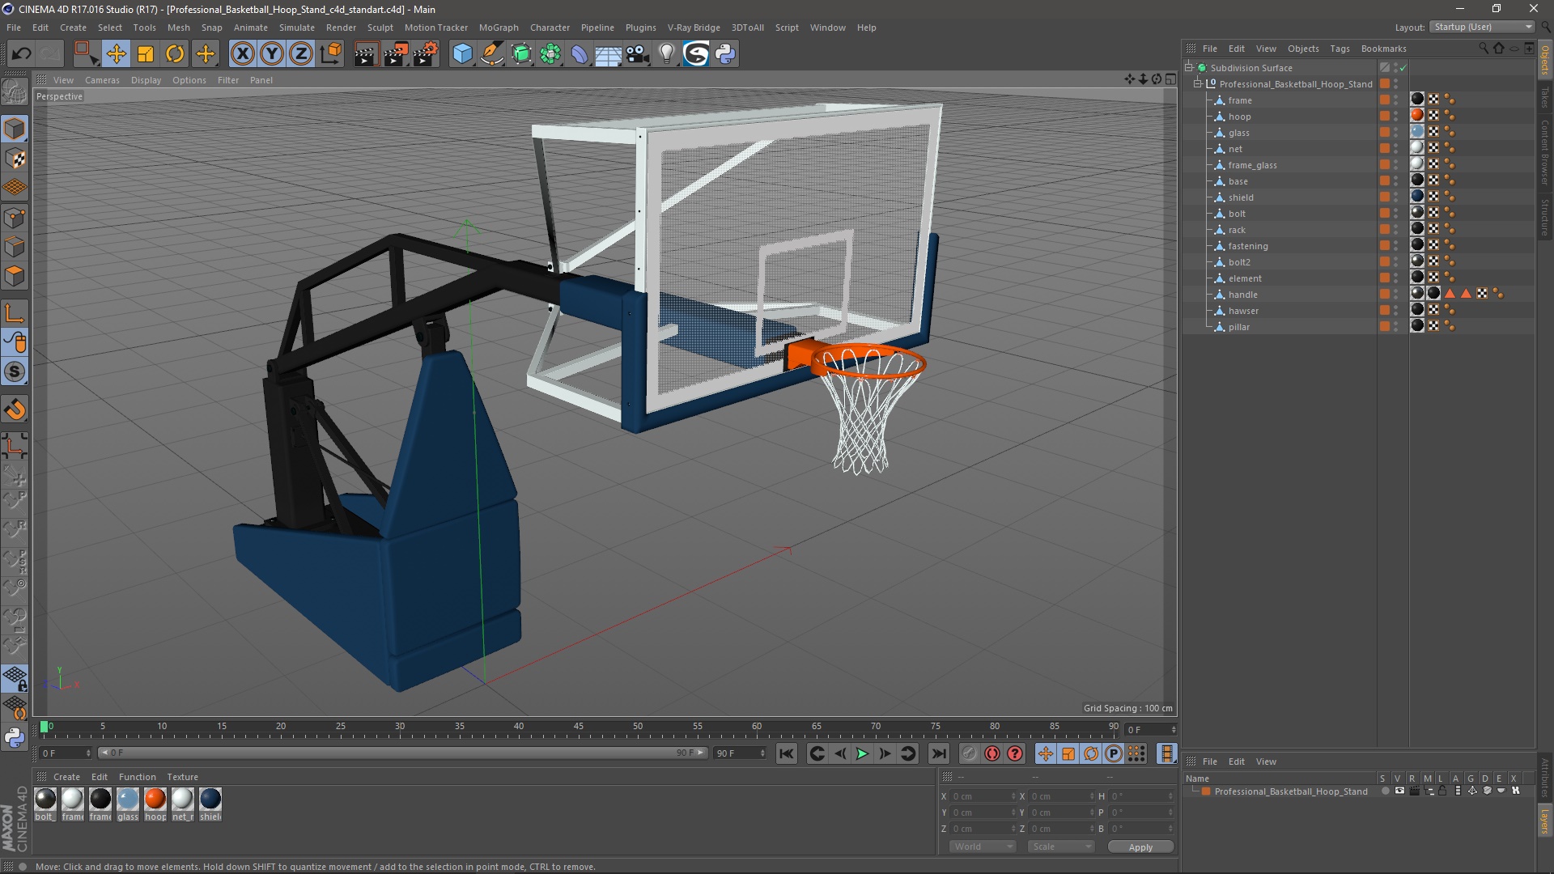Open the Layout Startup dropdown
This screenshot has width=1554, height=874.
point(1483,27)
